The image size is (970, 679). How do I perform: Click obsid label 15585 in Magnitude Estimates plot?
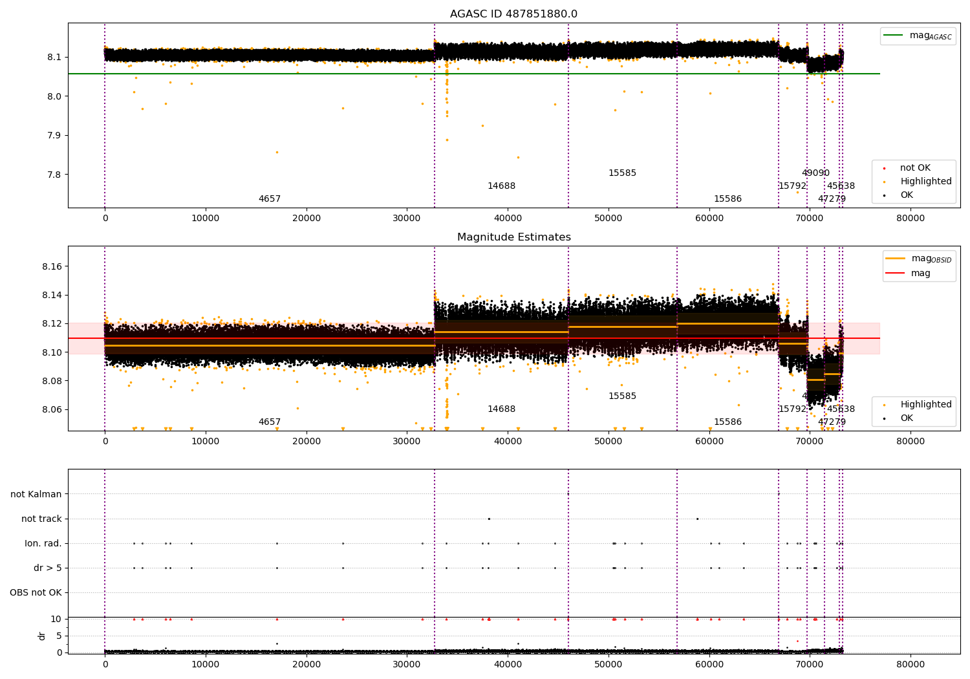[x=622, y=396]
